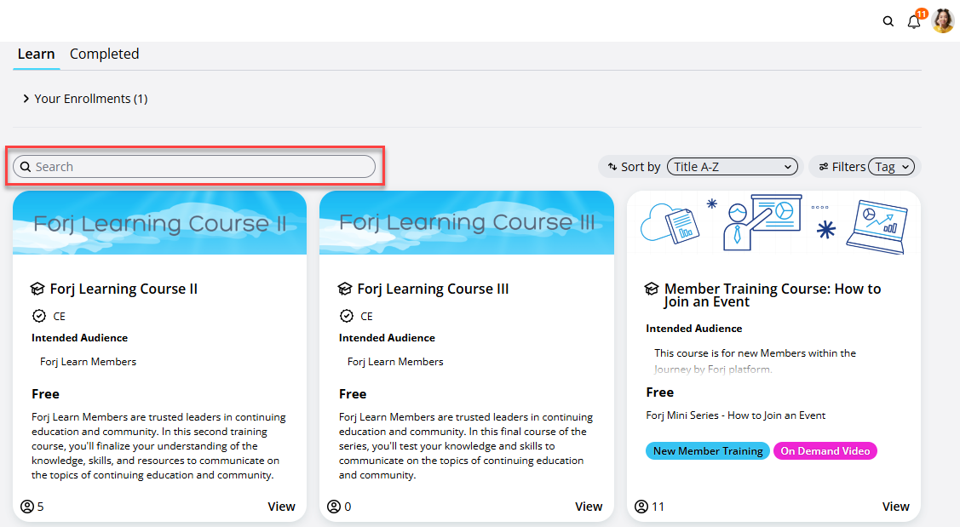
Task: Click the graduation cap icon beside Member Training Course
Action: tap(652, 289)
